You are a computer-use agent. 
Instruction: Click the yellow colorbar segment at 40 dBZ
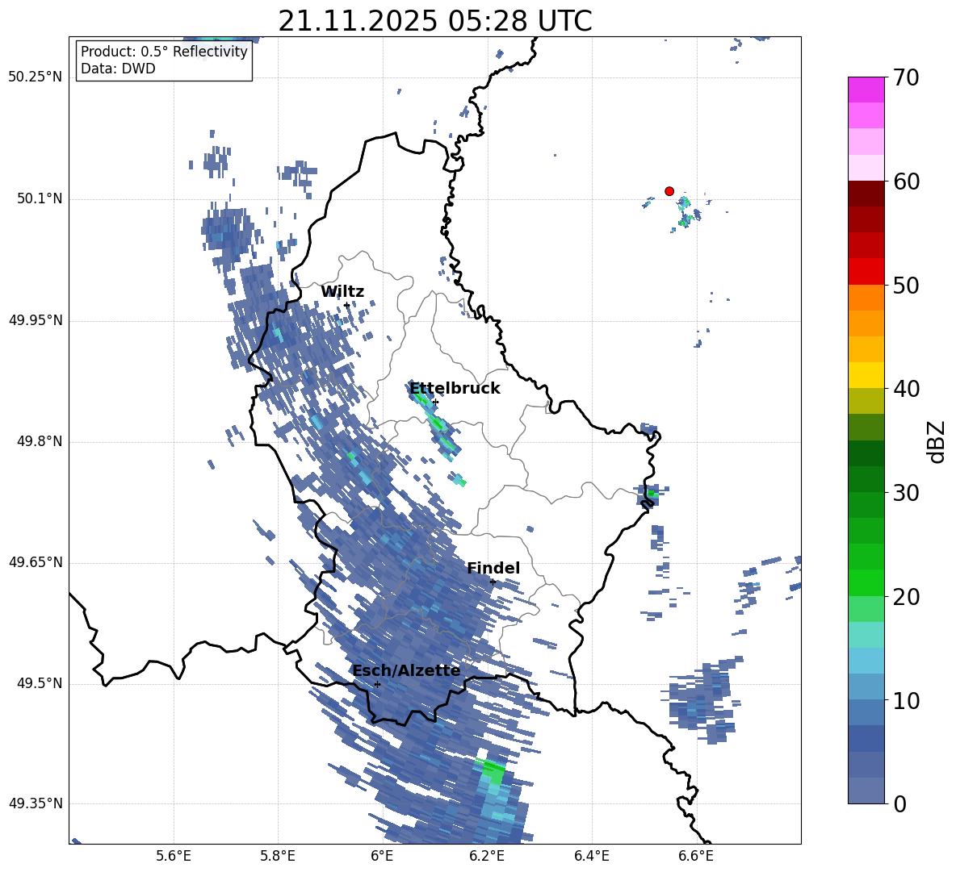coord(866,375)
